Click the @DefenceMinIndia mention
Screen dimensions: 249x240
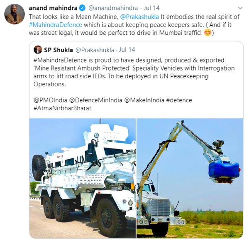click(x=95, y=100)
